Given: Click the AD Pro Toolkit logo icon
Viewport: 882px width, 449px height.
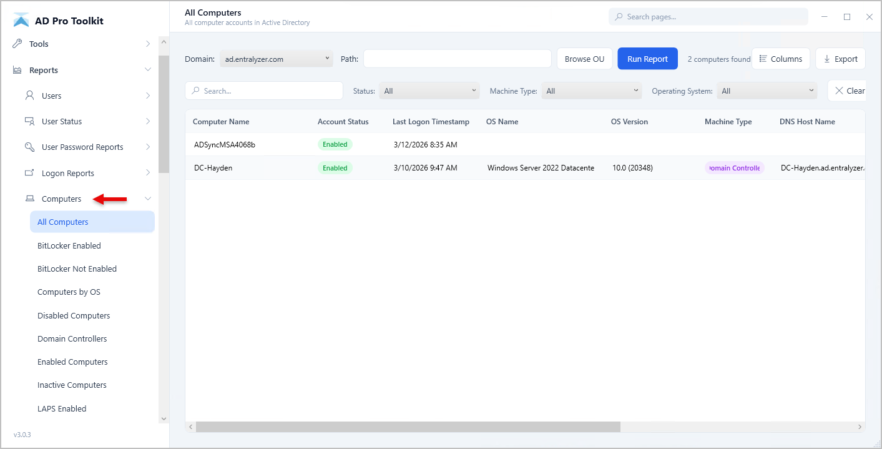Looking at the screenshot, I should tap(21, 19).
